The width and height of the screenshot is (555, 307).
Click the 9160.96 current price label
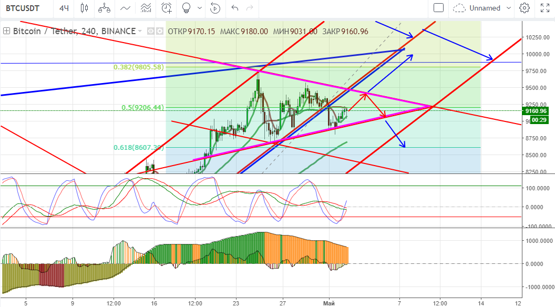coord(537,111)
